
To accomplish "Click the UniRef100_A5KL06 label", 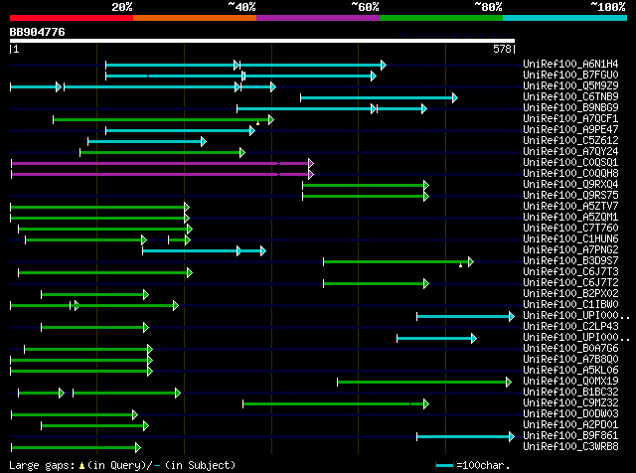I will point(570,371).
